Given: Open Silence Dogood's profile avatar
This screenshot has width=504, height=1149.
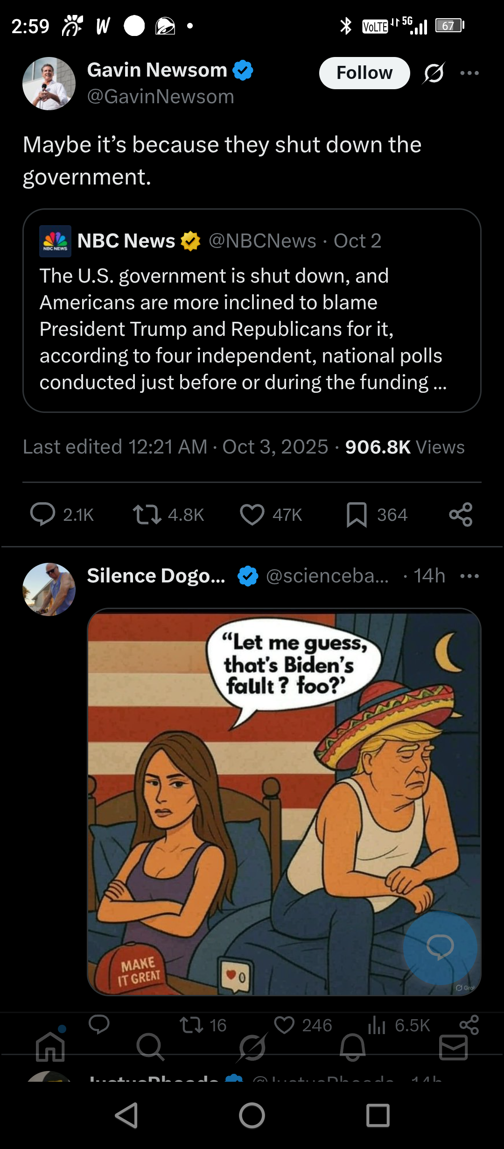Looking at the screenshot, I should click(x=49, y=589).
